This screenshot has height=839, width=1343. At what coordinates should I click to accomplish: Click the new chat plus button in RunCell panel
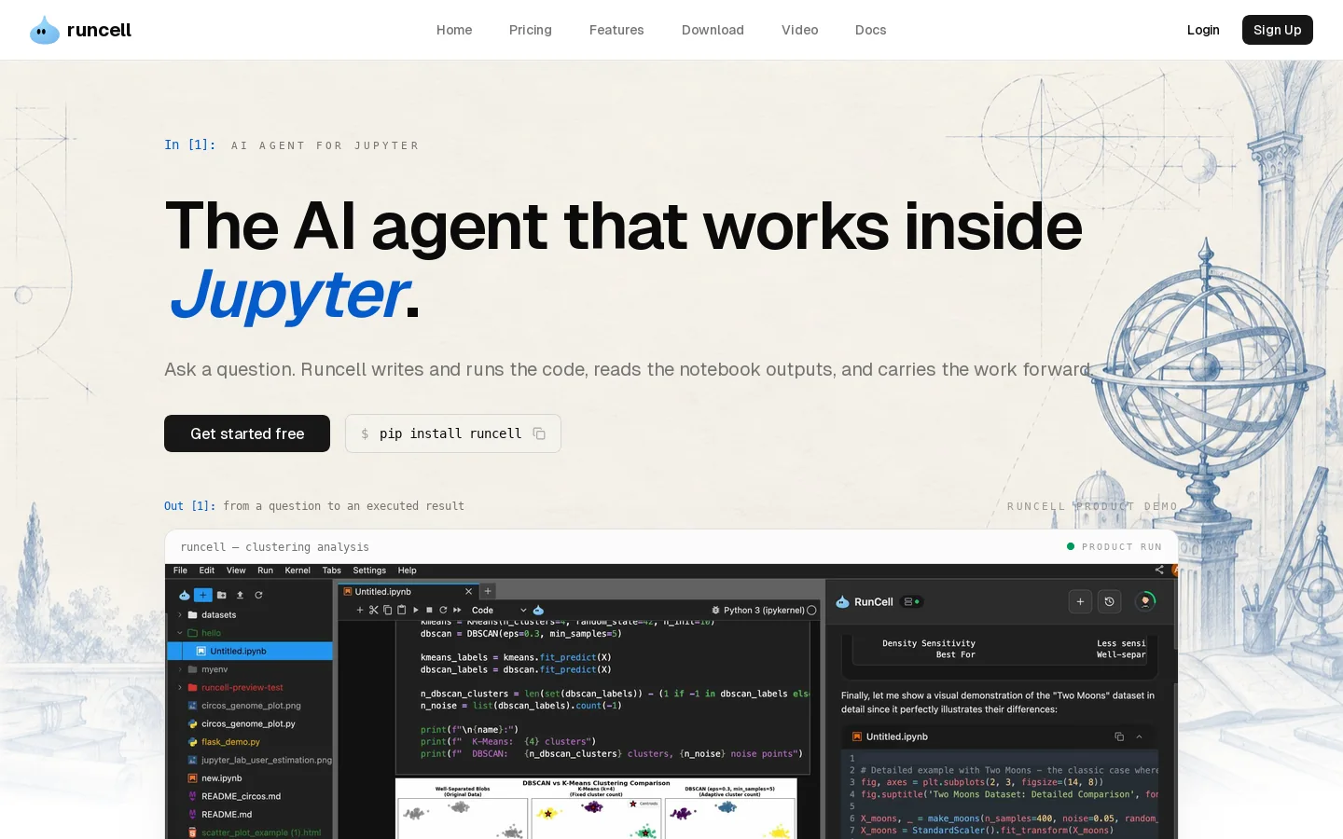[1080, 602]
